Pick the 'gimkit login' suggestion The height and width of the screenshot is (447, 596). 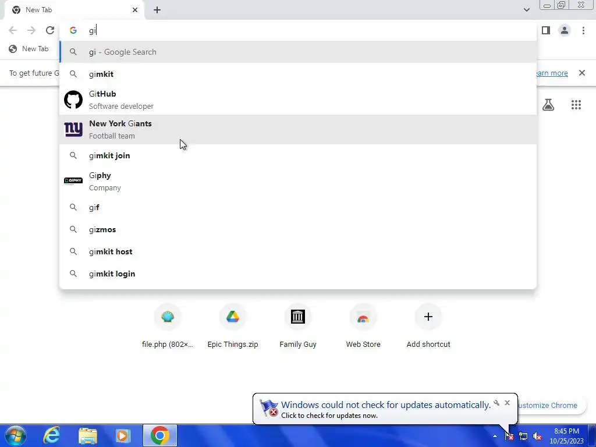[x=298, y=274]
